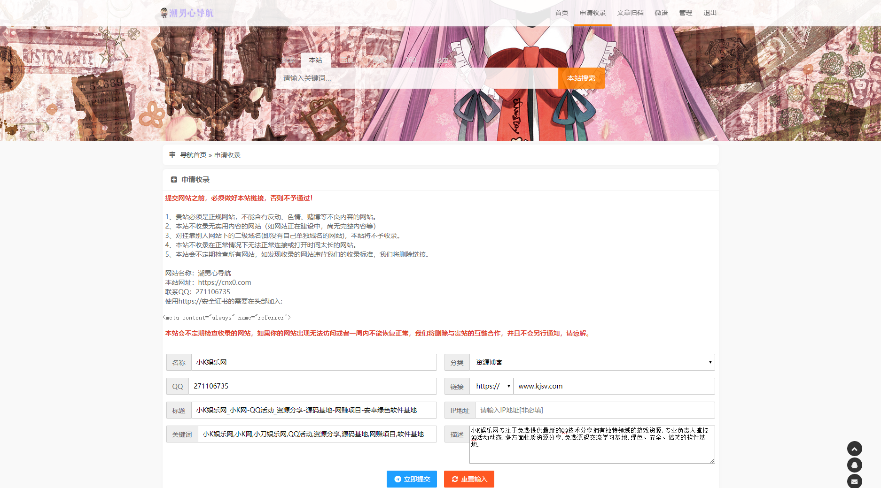Click 导航首页 breadcrumb link
The width and height of the screenshot is (881, 488).
pos(193,155)
